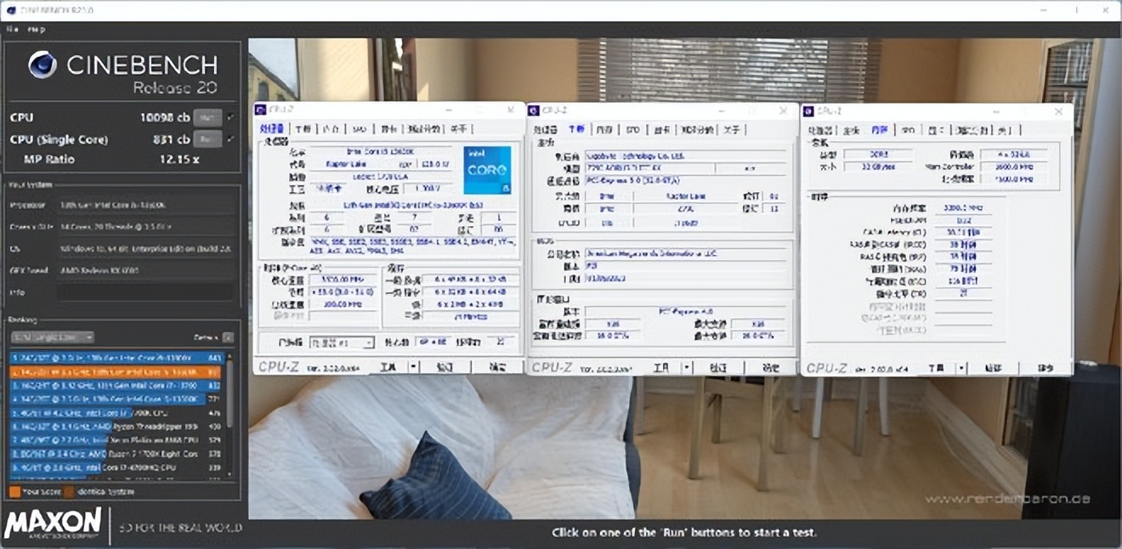Open processor selection dropdown in first CPU-Z
The height and width of the screenshot is (549, 1122).
[x=341, y=343]
